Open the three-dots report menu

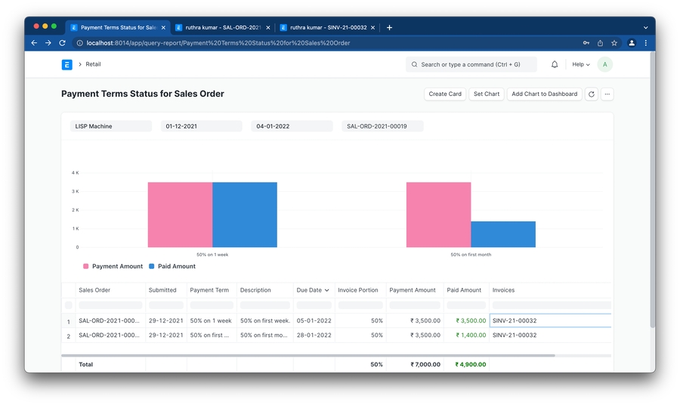[607, 94]
